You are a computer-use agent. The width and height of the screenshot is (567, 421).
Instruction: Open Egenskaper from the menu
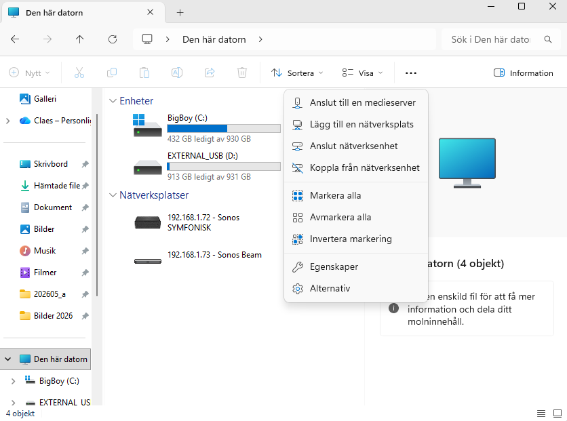pyautogui.click(x=356, y=266)
